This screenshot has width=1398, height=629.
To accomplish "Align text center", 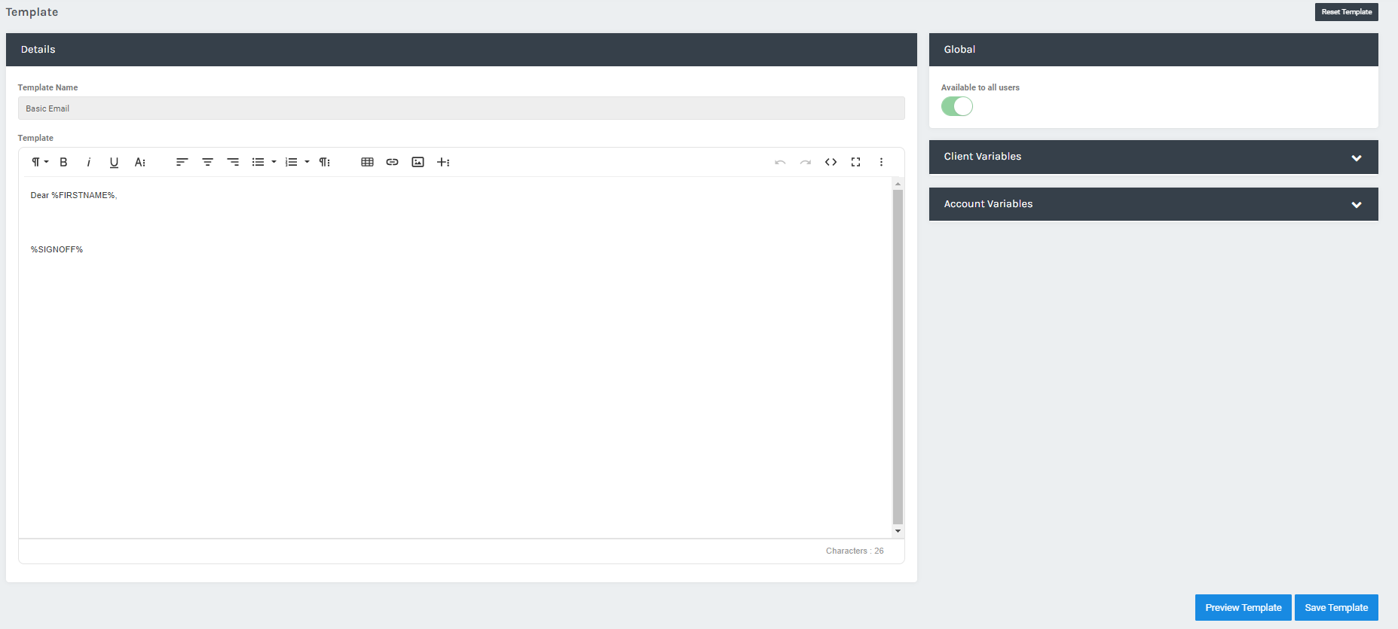I will tap(207, 162).
